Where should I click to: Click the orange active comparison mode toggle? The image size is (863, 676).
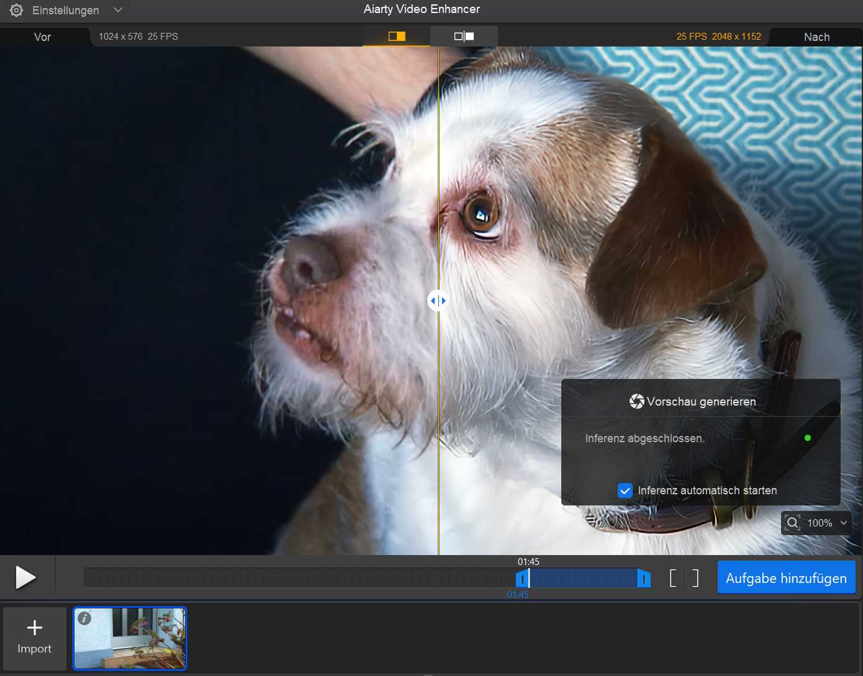[396, 36]
